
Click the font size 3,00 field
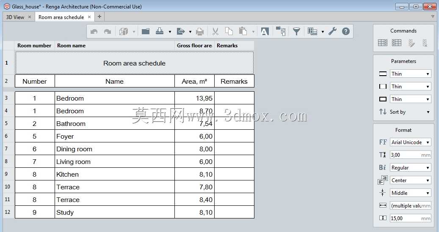click(x=410, y=155)
